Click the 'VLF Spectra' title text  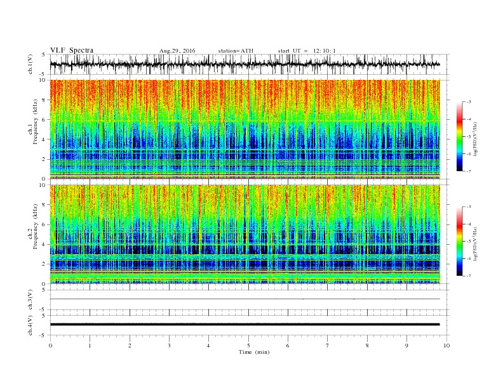click(x=72, y=50)
